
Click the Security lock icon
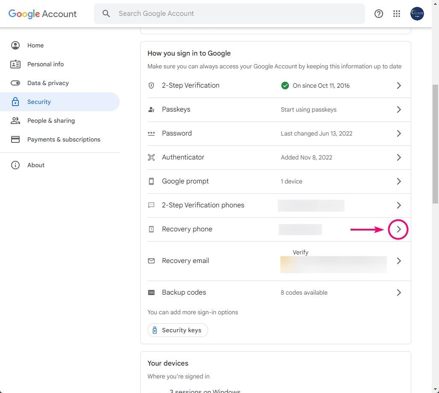(15, 102)
